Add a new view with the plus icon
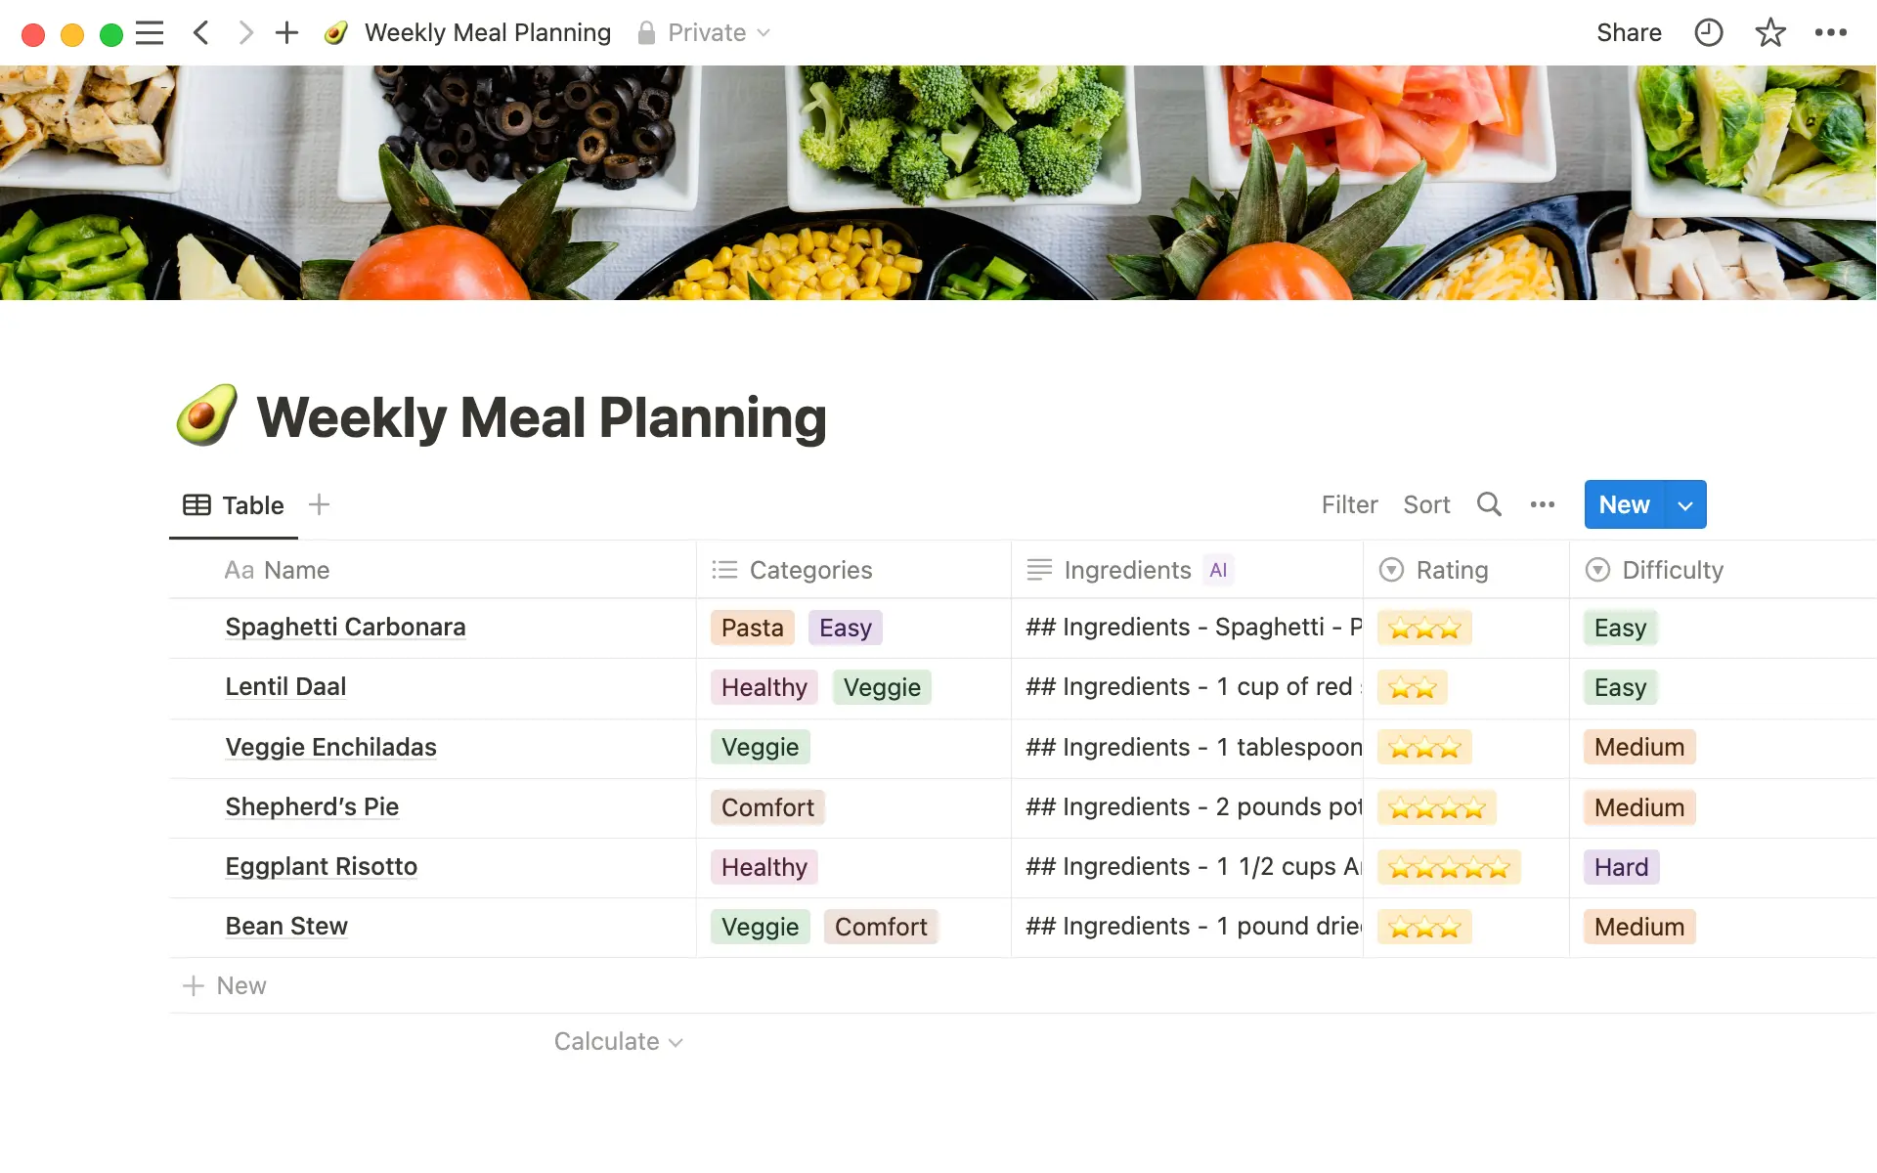 (319, 504)
